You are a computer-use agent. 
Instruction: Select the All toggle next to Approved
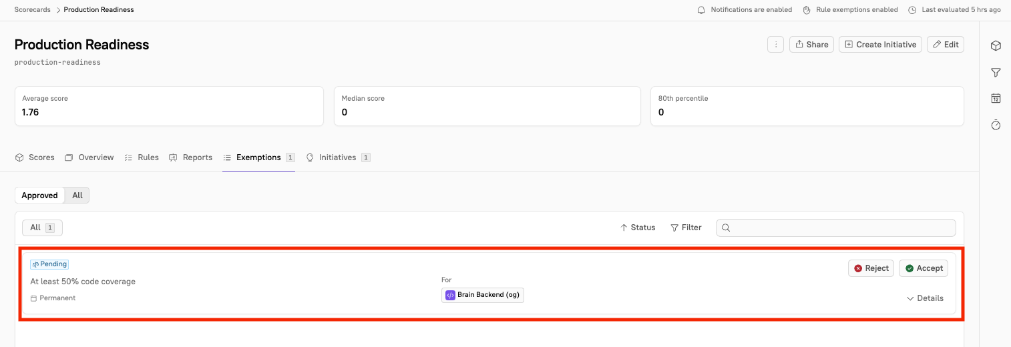(x=77, y=196)
